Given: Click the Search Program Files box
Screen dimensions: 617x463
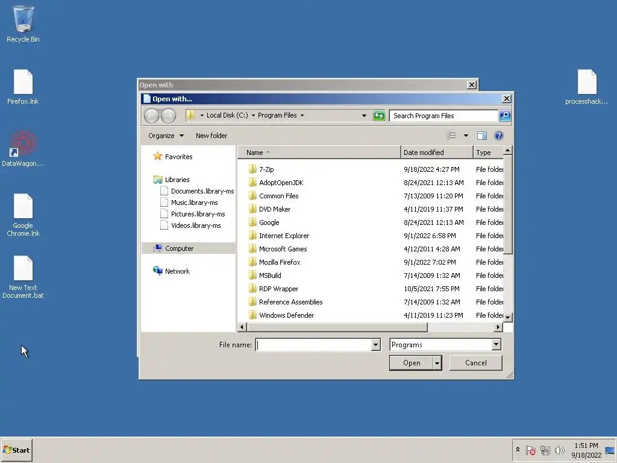Looking at the screenshot, I should [x=443, y=116].
